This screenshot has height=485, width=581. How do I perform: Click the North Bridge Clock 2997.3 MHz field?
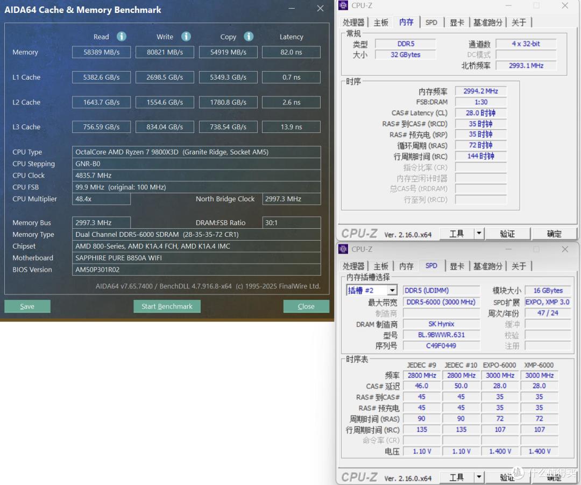(x=291, y=199)
